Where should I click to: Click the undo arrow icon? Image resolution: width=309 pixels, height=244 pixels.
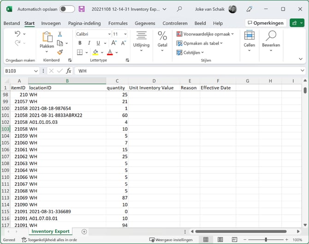click(18, 34)
